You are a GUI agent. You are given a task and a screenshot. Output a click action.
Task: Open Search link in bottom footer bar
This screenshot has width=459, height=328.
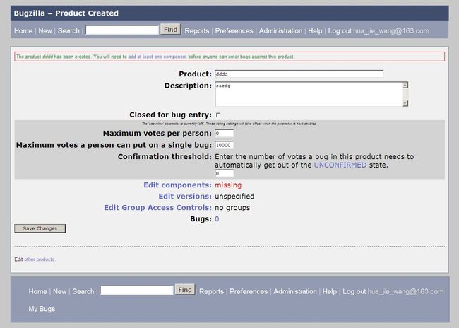[x=83, y=291]
